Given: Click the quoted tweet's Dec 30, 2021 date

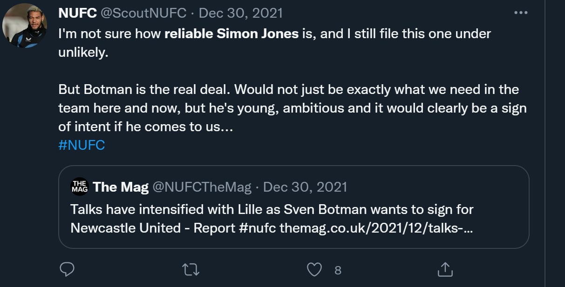Looking at the screenshot, I should coord(305,187).
